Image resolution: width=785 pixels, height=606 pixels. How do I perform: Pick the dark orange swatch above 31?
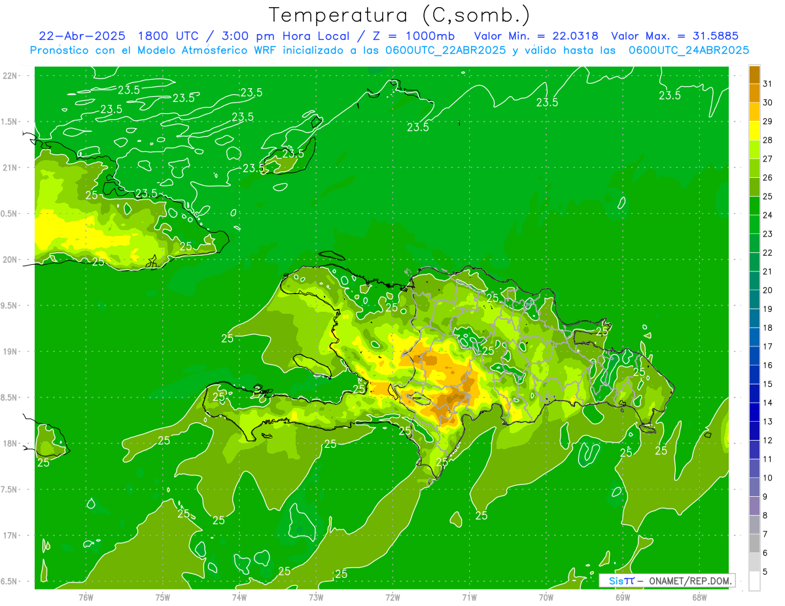point(754,75)
